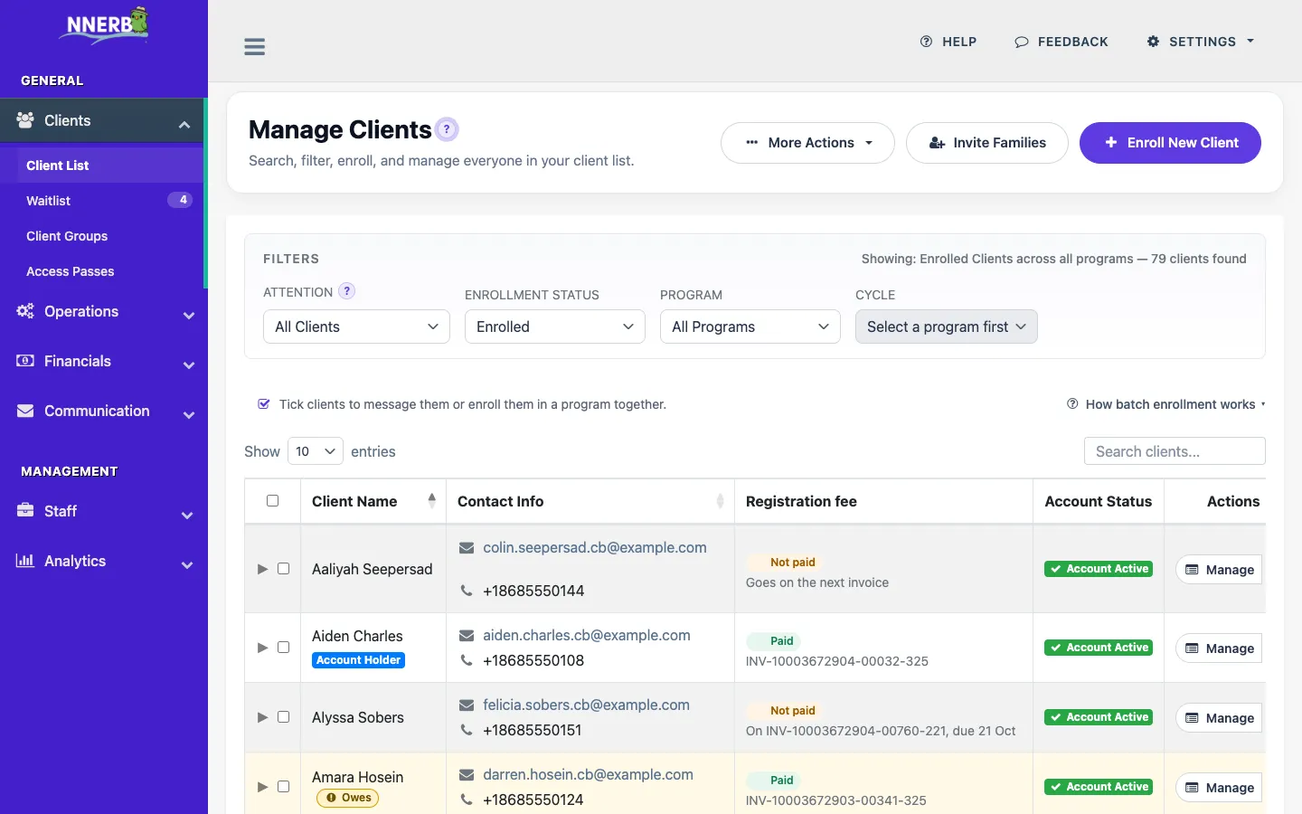Click the Contact Info sort arrow icon

click(x=720, y=501)
